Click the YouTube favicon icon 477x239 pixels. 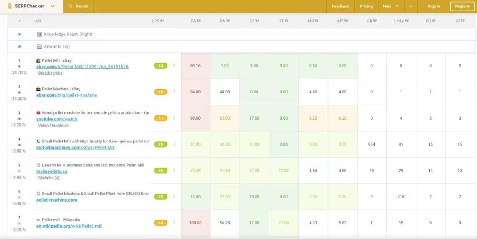click(38, 113)
